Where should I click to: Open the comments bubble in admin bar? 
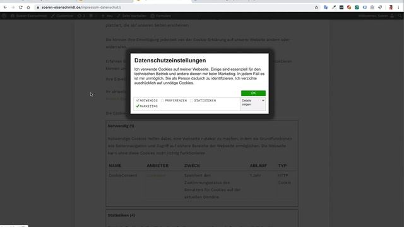tap(93, 16)
